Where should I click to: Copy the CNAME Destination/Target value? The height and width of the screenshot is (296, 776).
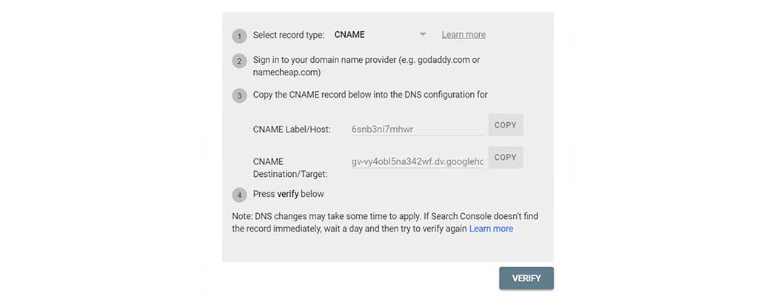(x=506, y=157)
